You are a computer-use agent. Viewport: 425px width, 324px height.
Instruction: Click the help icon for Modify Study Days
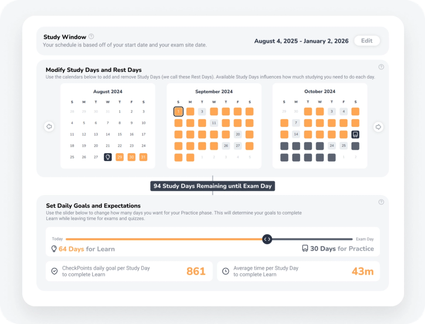click(x=381, y=67)
